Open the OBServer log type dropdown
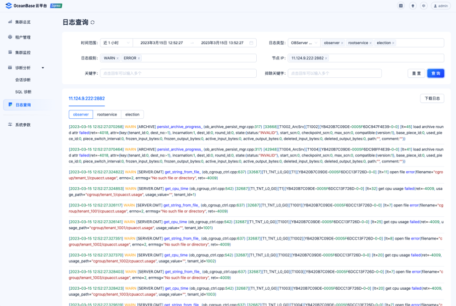Image resolution: width=456 pixels, height=306 pixels. pos(304,43)
